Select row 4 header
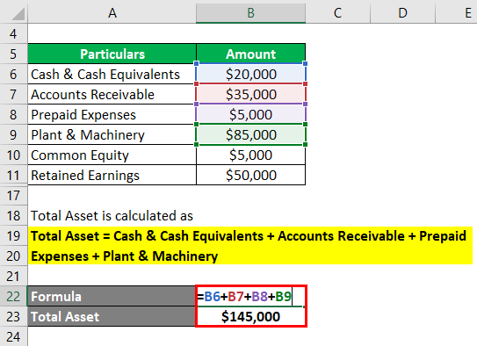 point(13,33)
